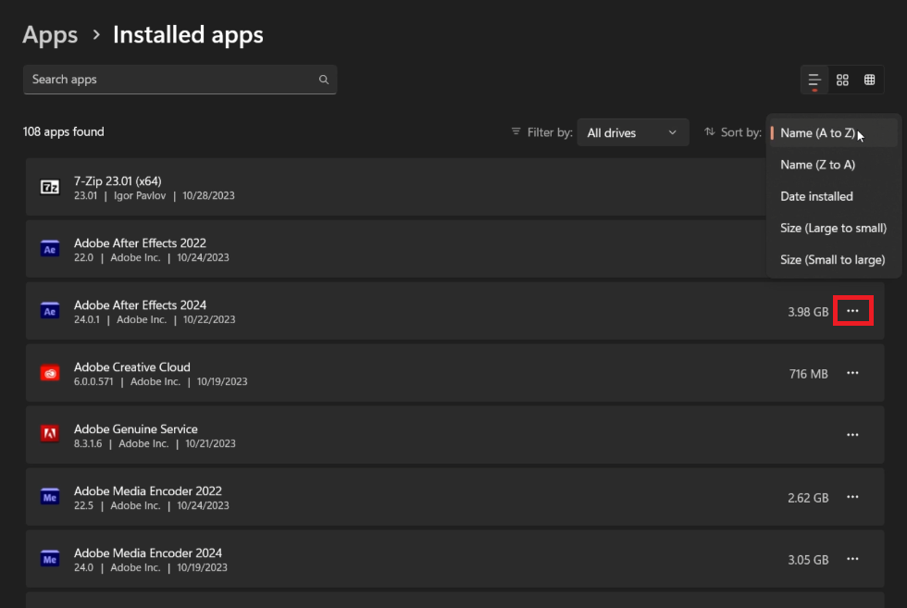The image size is (907, 608).
Task: Select Adobe After Effects 2024 name
Action: coord(140,304)
